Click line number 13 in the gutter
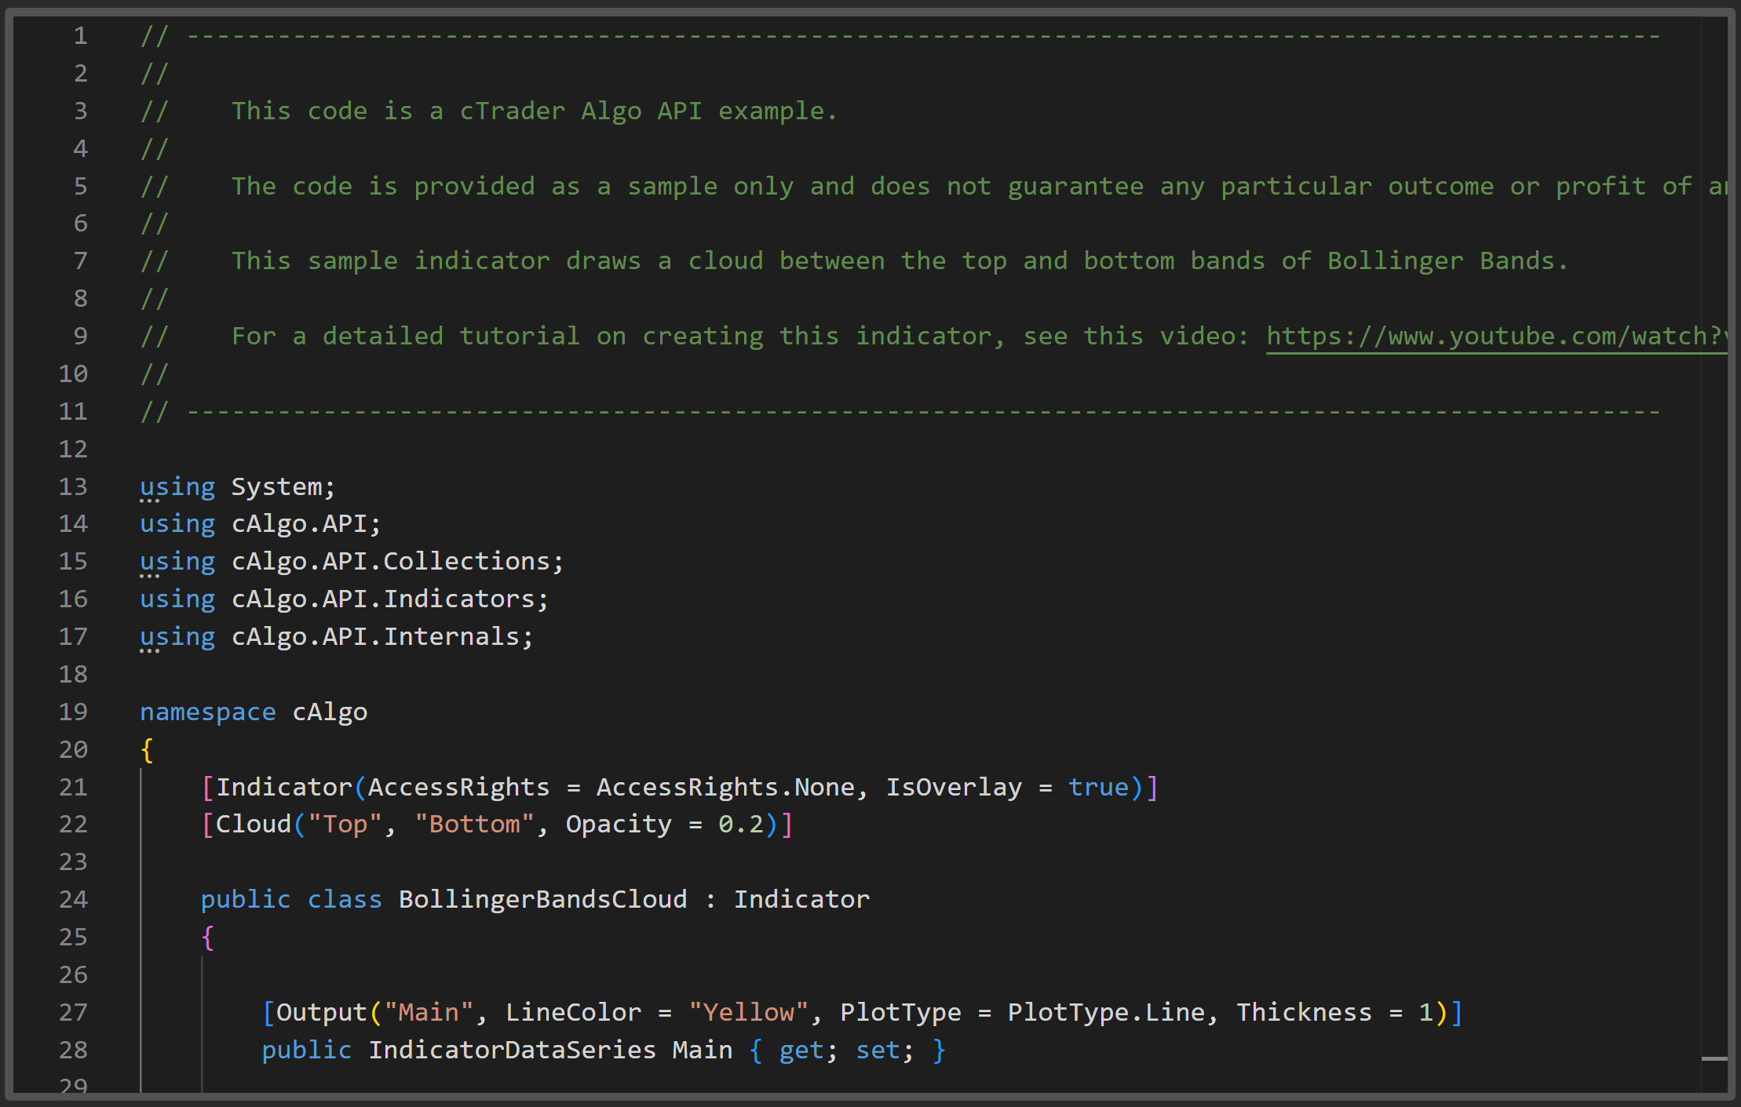The image size is (1741, 1107). click(73, 487)
